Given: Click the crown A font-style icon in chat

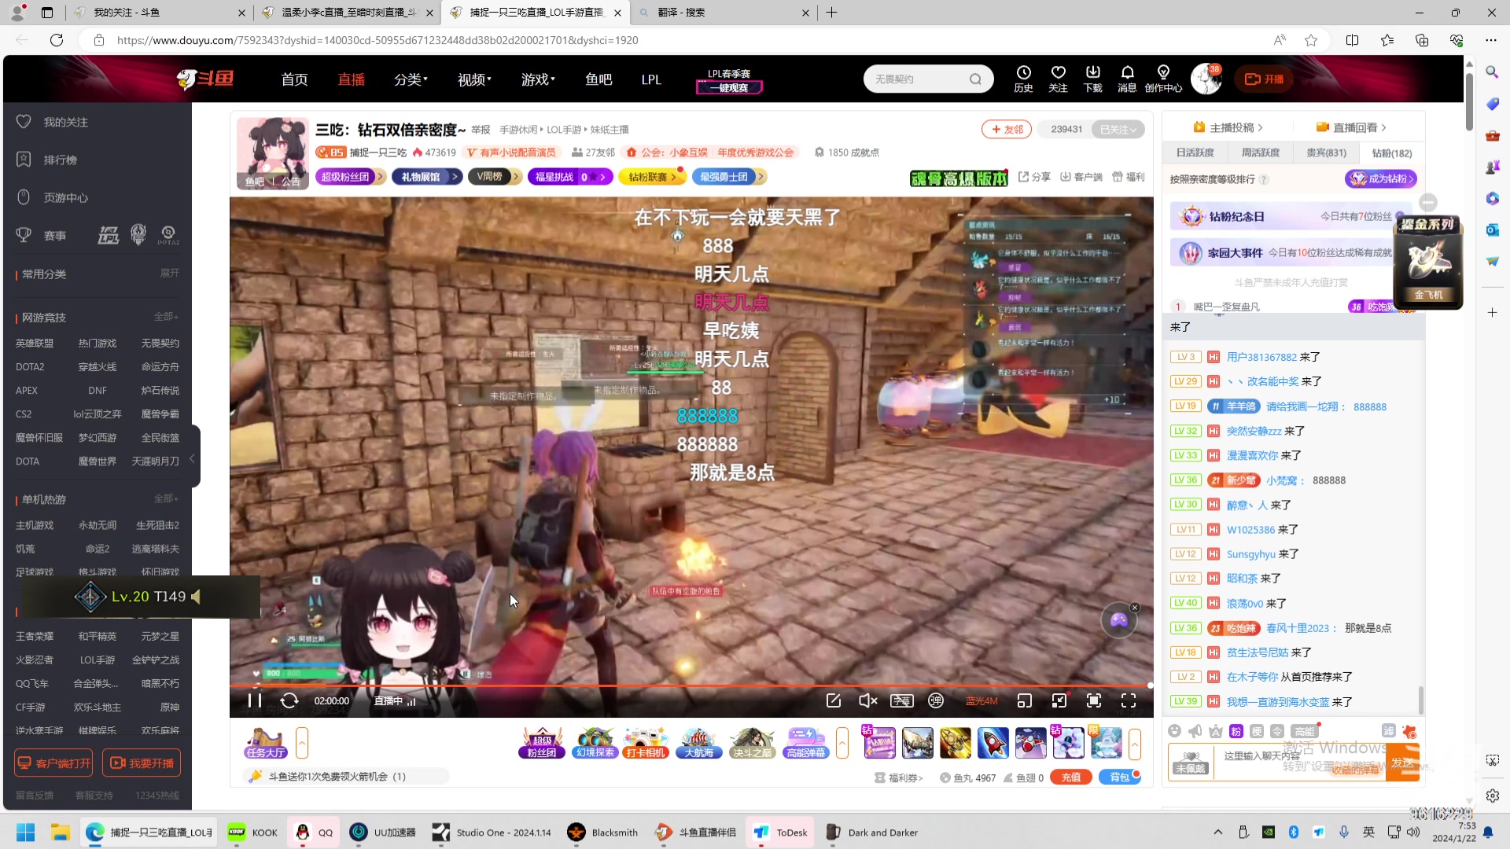Looking at the screenshot, I should [x=1215, y=731].
